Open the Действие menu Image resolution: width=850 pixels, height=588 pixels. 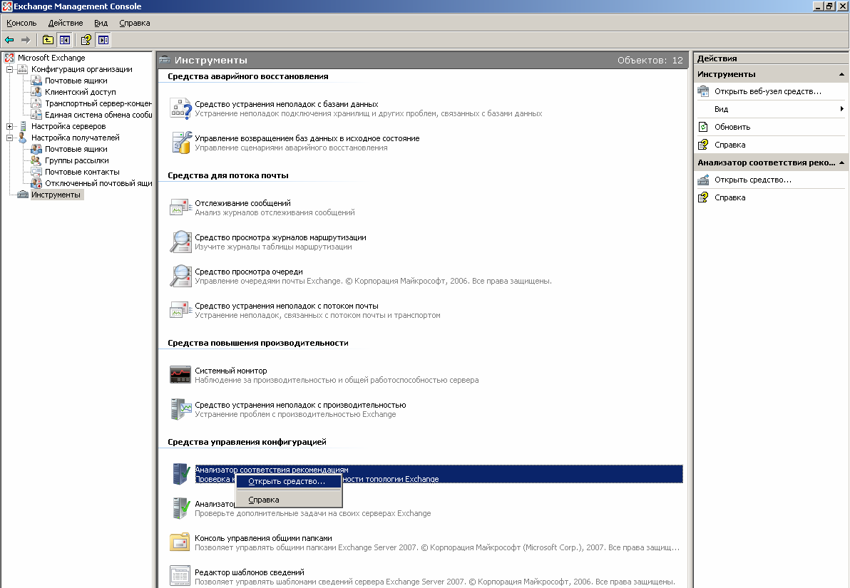pyautogui.click(x=66, y=23)
